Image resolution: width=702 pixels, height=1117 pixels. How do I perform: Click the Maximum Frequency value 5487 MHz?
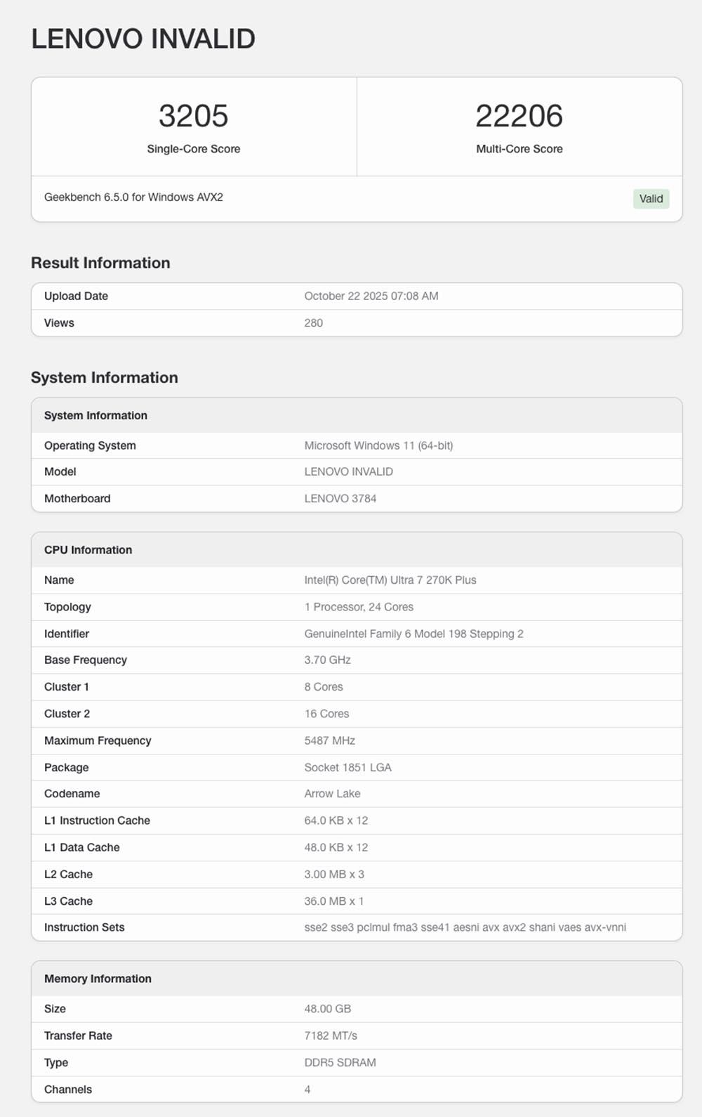pyautogui.click(x=329, y=741)
